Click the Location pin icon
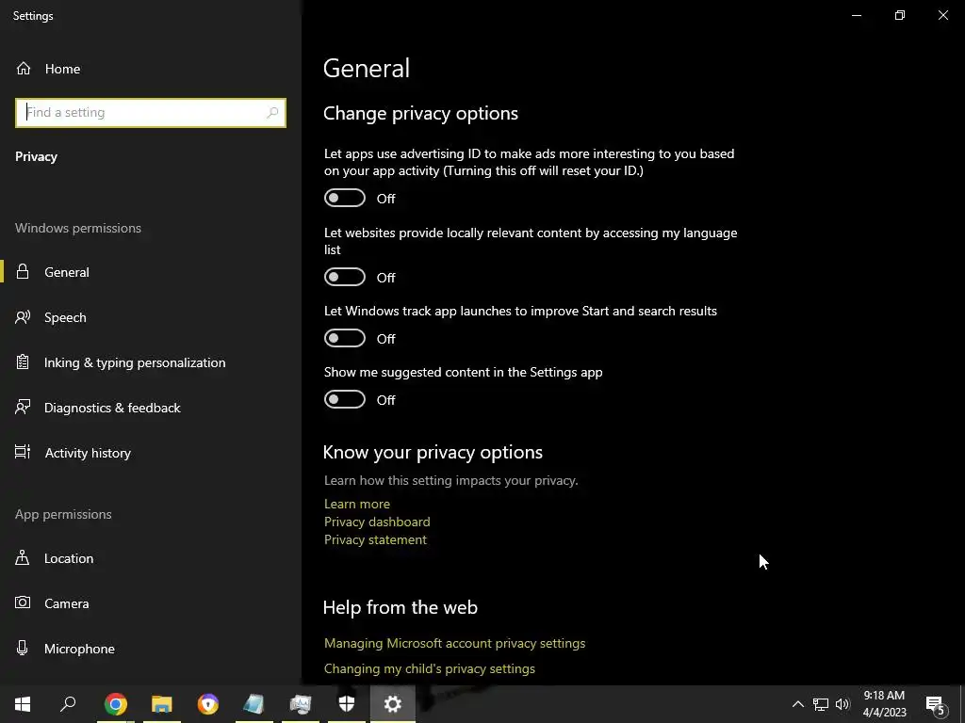Image resolution: width=965 pixels, height=723 pixels. (23, 558)
